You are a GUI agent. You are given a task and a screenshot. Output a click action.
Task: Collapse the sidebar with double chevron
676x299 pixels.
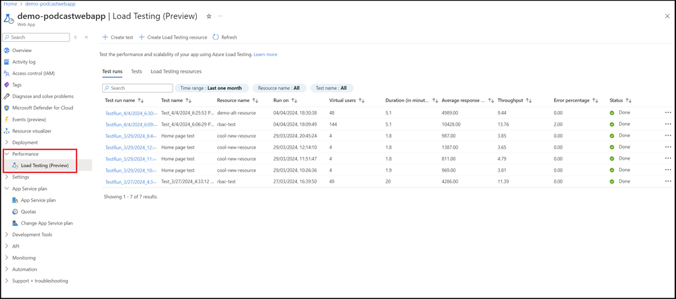[86, 37]
